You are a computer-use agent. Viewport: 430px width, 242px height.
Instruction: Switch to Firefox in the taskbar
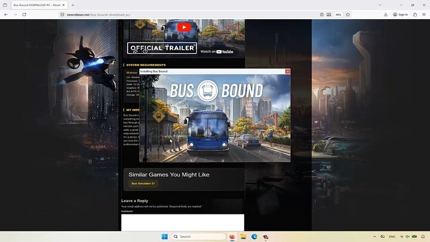click(x=232, y=237)
